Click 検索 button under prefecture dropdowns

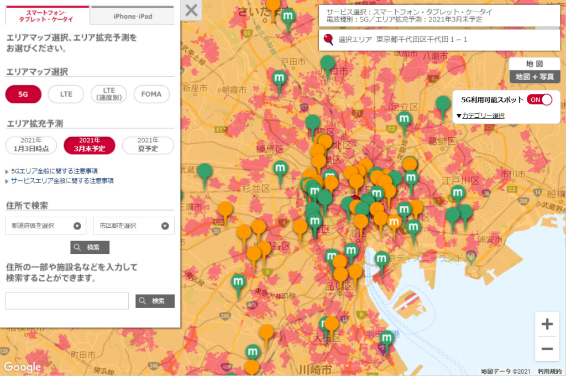(90, 247)
